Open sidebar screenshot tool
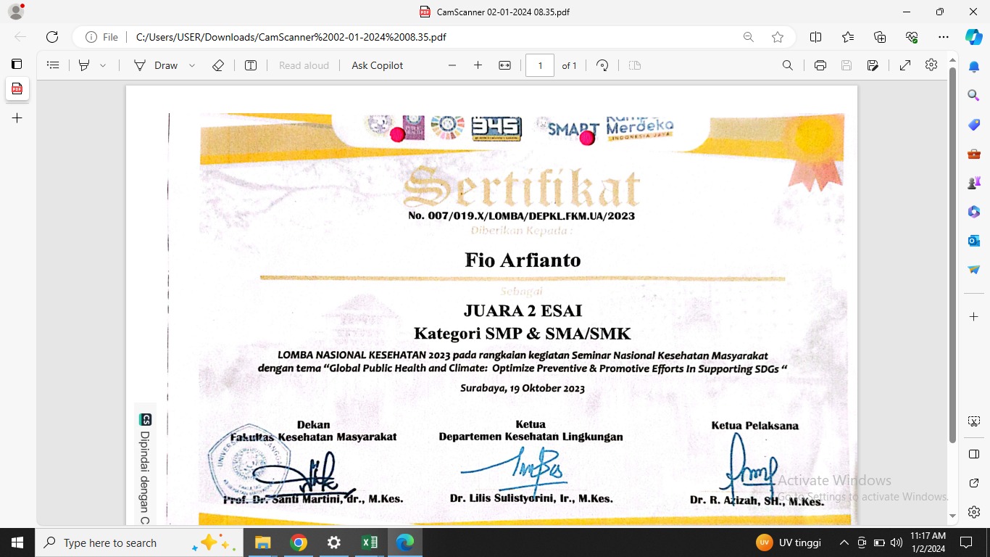Screen dimensions: 990x557 coord(974,421)
